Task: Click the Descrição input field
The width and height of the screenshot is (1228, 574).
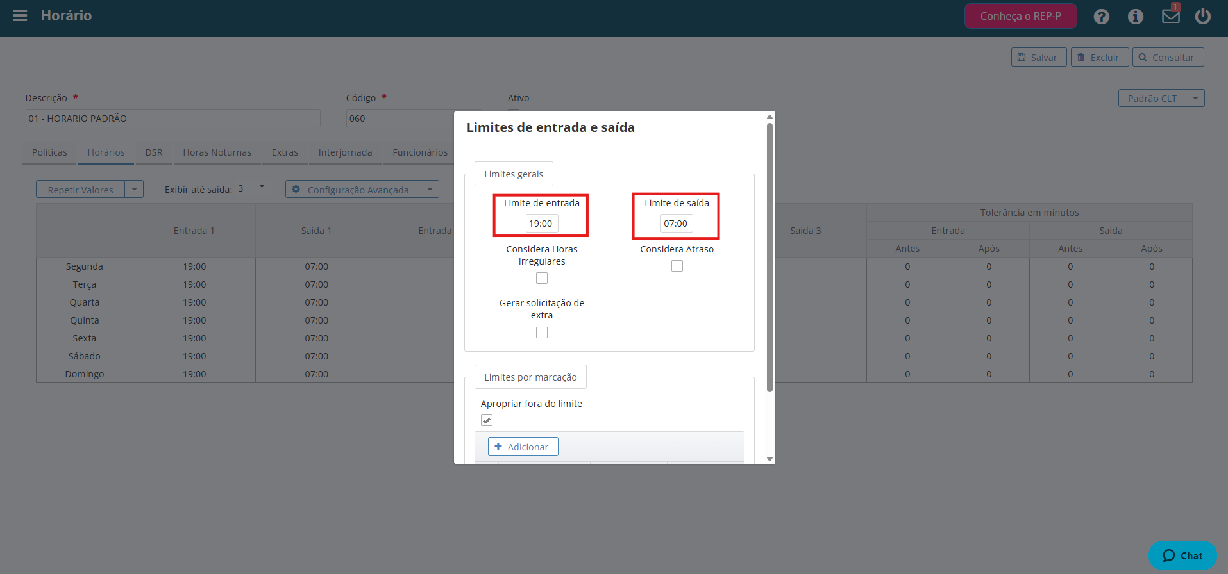Action: pos(173,119)
